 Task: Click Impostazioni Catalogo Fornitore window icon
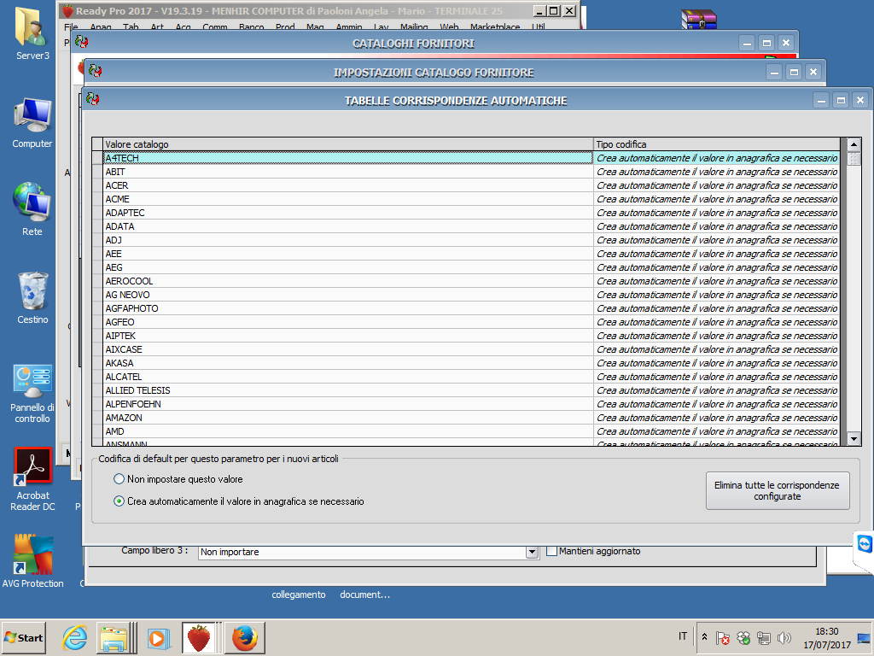[x=96, y=72]
